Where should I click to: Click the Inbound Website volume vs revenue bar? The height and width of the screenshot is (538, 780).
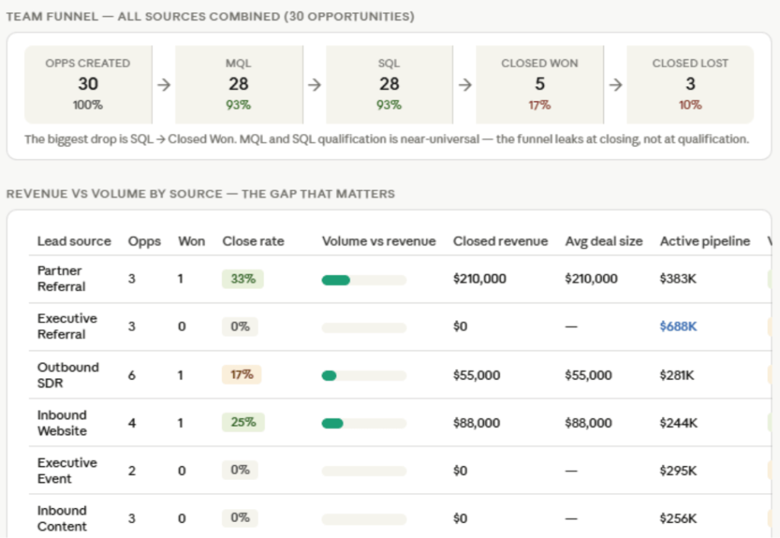364,424
